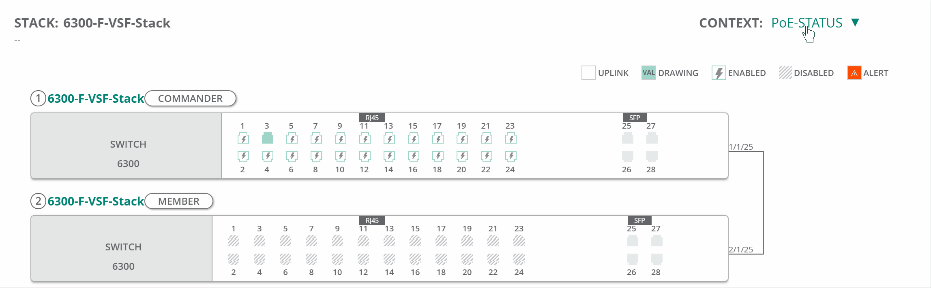Viewport: 931px width, 288px height.
Task: Click the green dropdown arrow beside PoE-STATUS
Action: click(x=855, y=23)
